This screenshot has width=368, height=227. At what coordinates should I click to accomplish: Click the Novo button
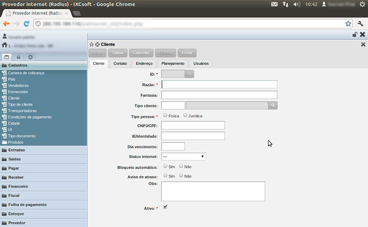coord(98,53)
